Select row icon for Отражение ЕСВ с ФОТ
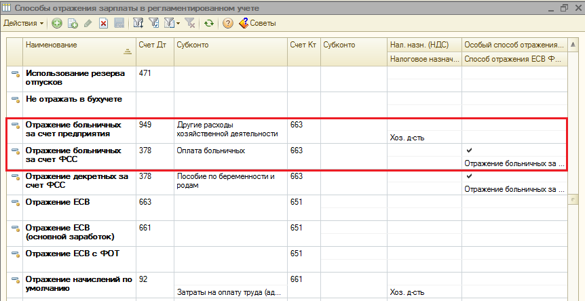Viewport: 585px width, 301px height. [16, 254]
